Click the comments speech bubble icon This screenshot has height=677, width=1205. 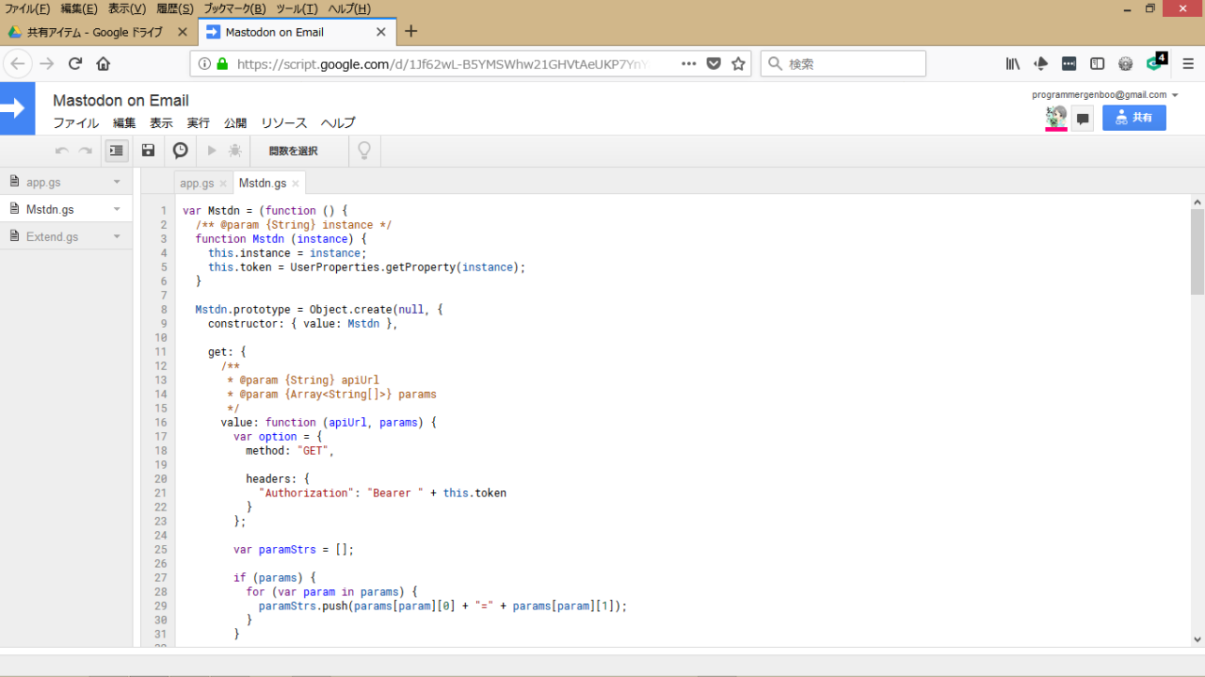[x=1083, y=119]
